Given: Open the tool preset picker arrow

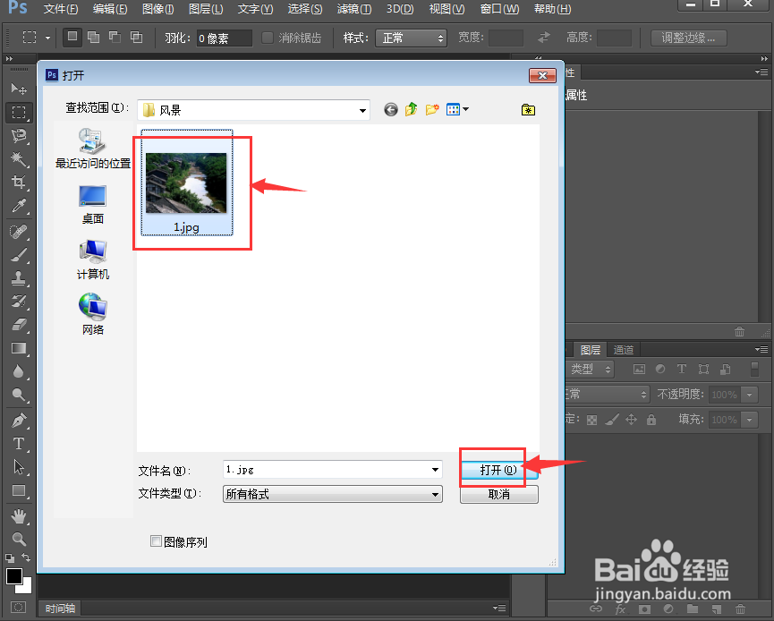Looking at the screenshot, I should click(48, 38).
